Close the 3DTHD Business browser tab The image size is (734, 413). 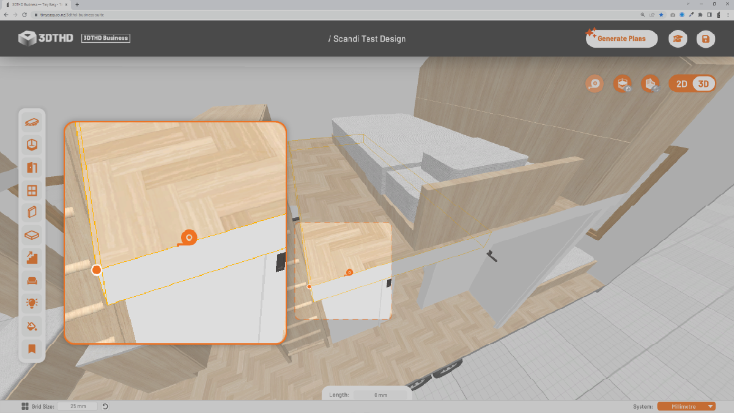tap(66, 4)
